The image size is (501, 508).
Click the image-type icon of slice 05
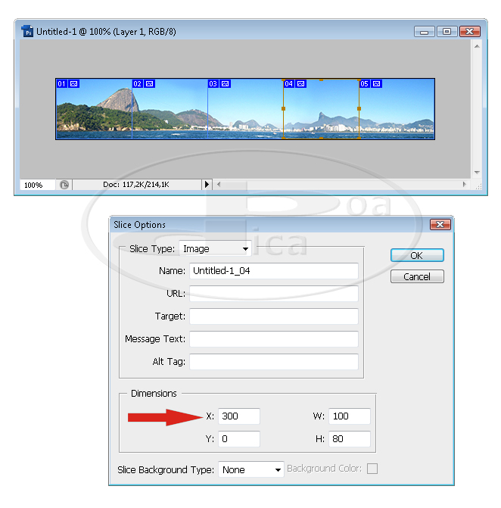point(377,84)
